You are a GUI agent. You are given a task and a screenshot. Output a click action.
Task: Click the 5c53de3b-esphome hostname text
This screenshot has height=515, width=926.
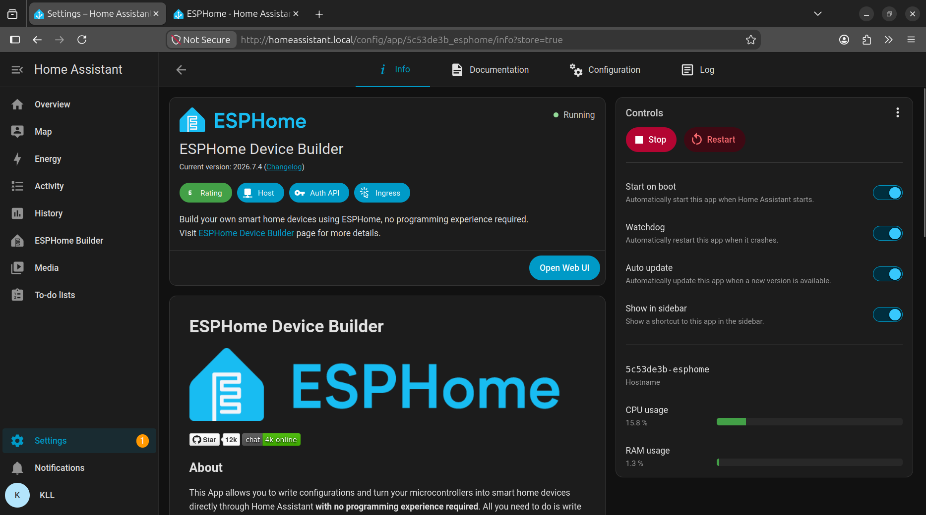point(667,369)
